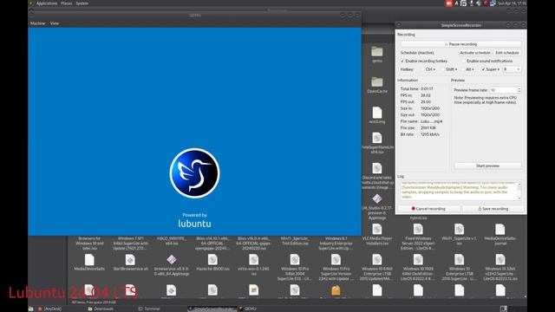Screen dimensions: 555x312
Task: Switch to AnyDesk in the taskbar
Action: 49,309
